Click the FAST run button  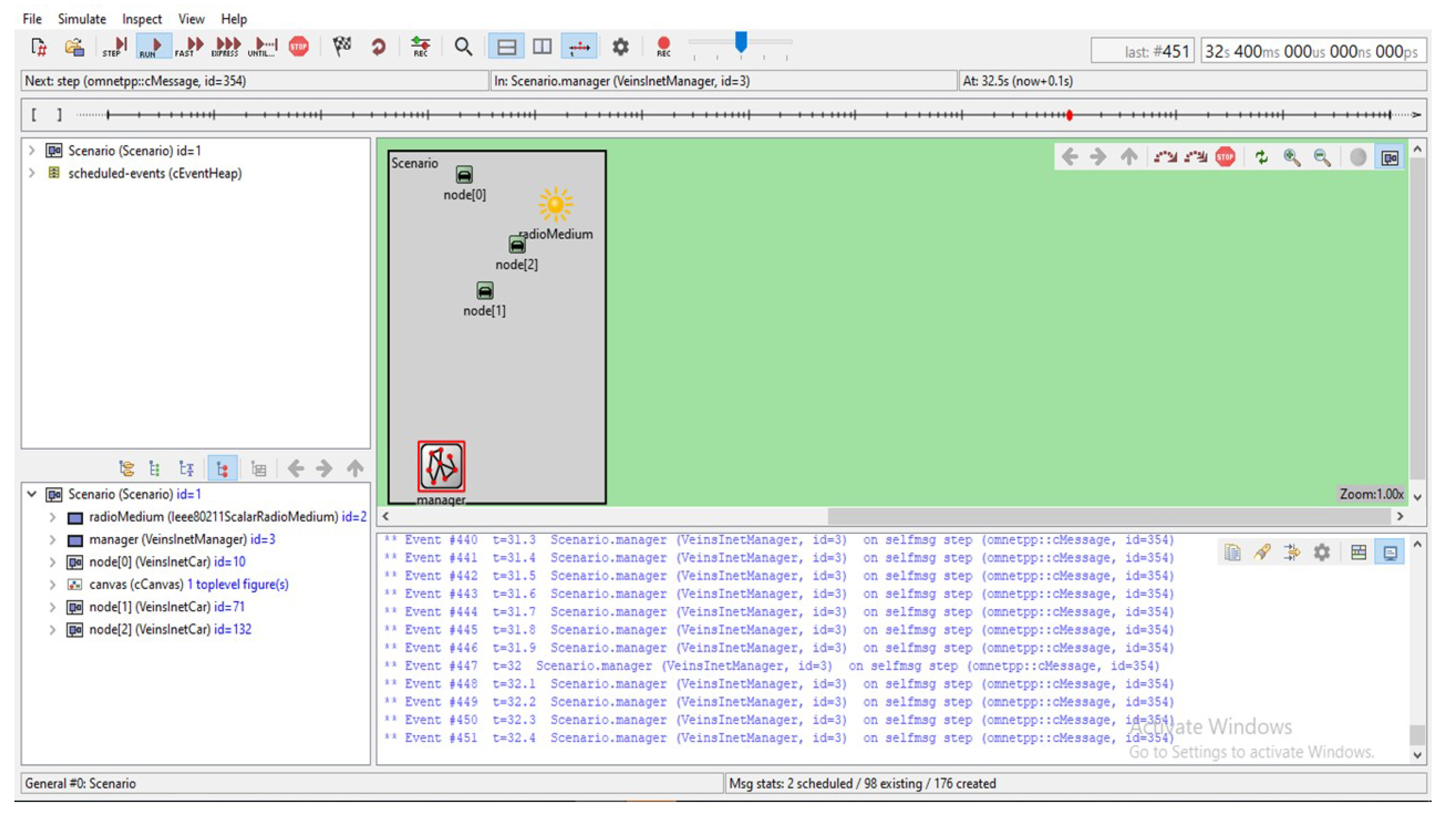pyautogui.click(x=189, y=46)
